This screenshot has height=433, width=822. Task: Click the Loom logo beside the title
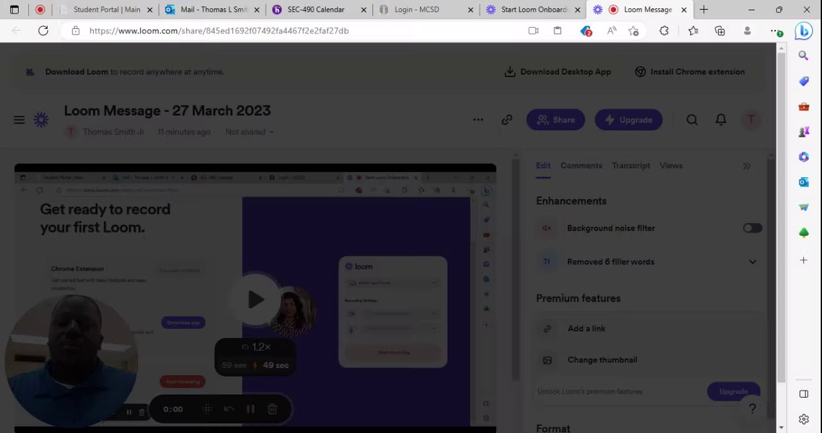pyautogui.click(x=41, y=119)
